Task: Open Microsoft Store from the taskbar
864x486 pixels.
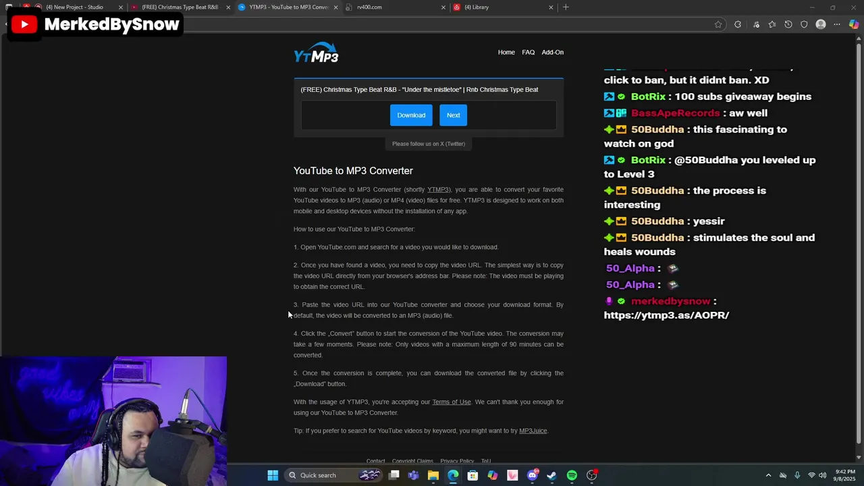Action: point(473,475)
